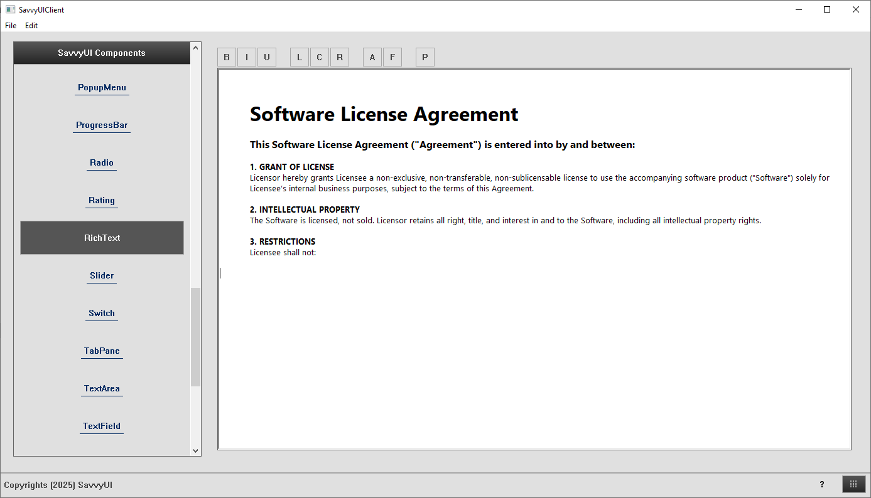Click the grid icon in the status bar
The width and height of the screenshot is (871, 498).
tap(853, 484)
